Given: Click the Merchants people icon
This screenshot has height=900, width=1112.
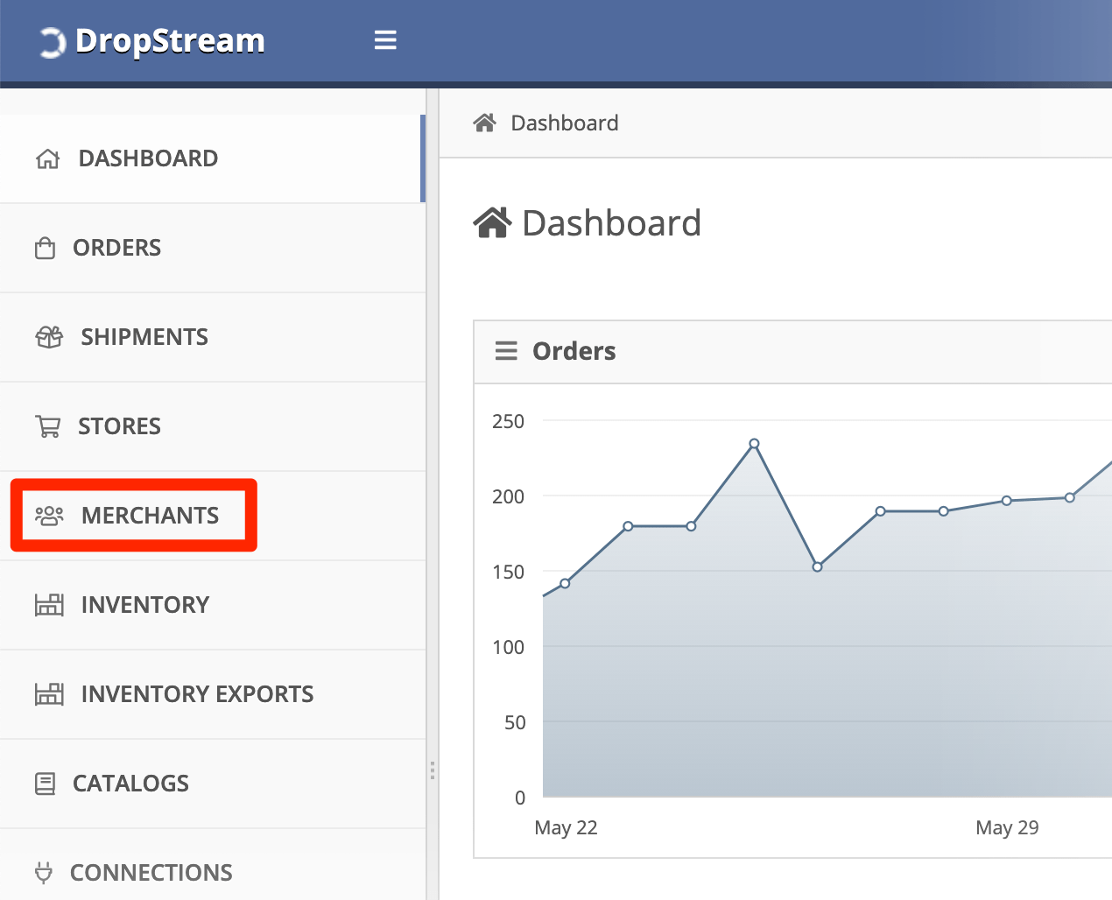Looking at the screenshot, I should coord(49,516).
